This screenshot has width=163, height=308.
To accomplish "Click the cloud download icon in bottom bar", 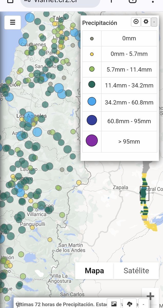I will tap(130, 304).
